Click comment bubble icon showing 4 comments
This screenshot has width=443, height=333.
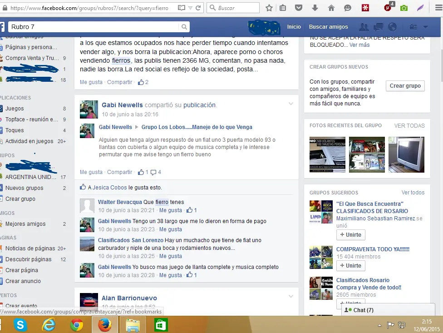pos(153,172)
